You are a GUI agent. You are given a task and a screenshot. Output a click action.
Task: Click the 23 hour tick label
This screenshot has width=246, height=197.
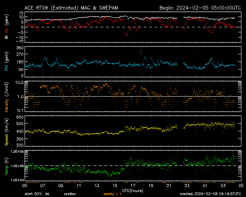187,185
